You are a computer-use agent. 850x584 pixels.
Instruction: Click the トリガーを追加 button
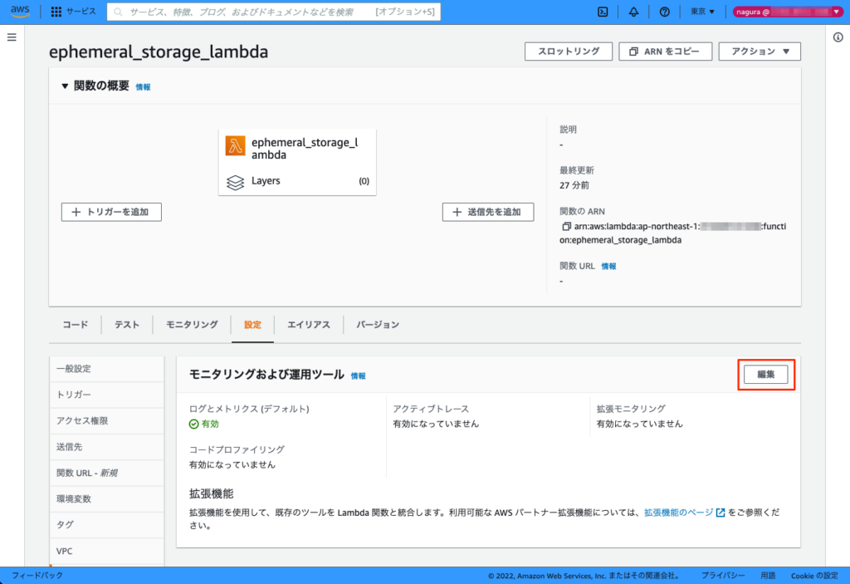point(111,212)
